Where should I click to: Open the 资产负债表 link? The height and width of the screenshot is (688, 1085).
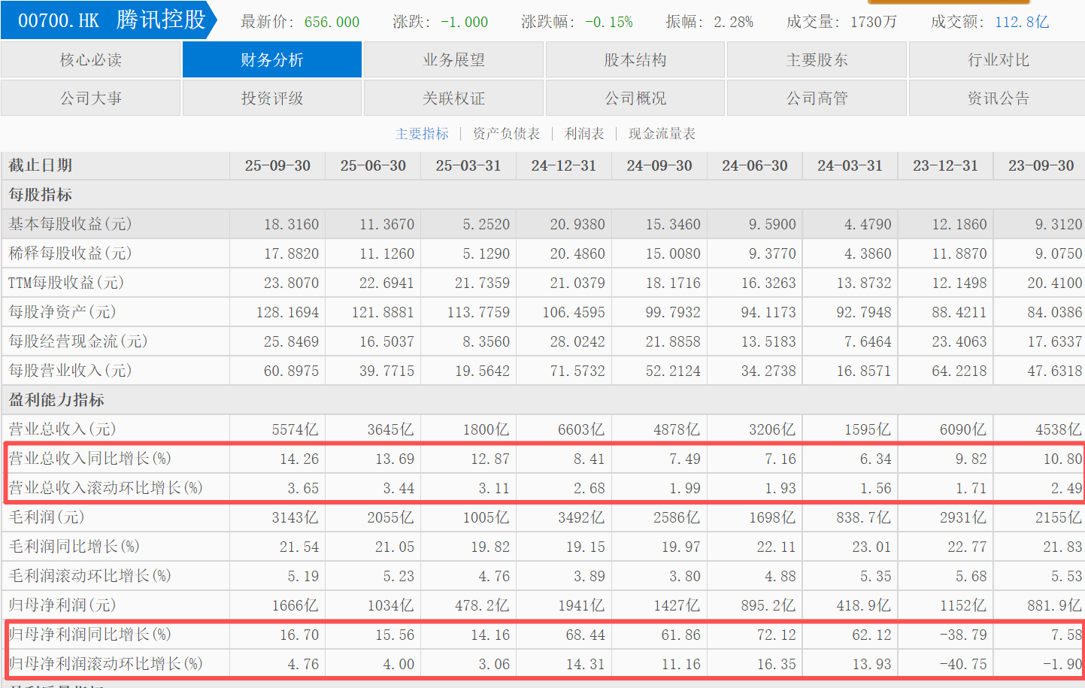[x=506, y=134]
